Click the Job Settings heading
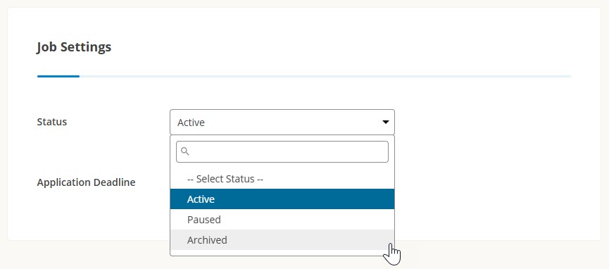609x269 pixels. pyautogui.click(x=74, y=47)
